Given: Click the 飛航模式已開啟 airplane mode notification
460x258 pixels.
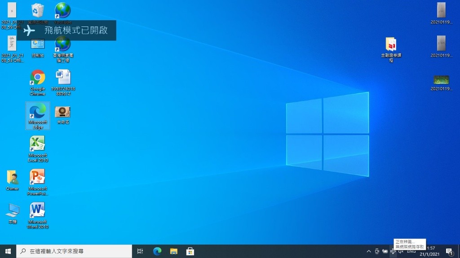Looking at the screenshot, I should 66,30.
